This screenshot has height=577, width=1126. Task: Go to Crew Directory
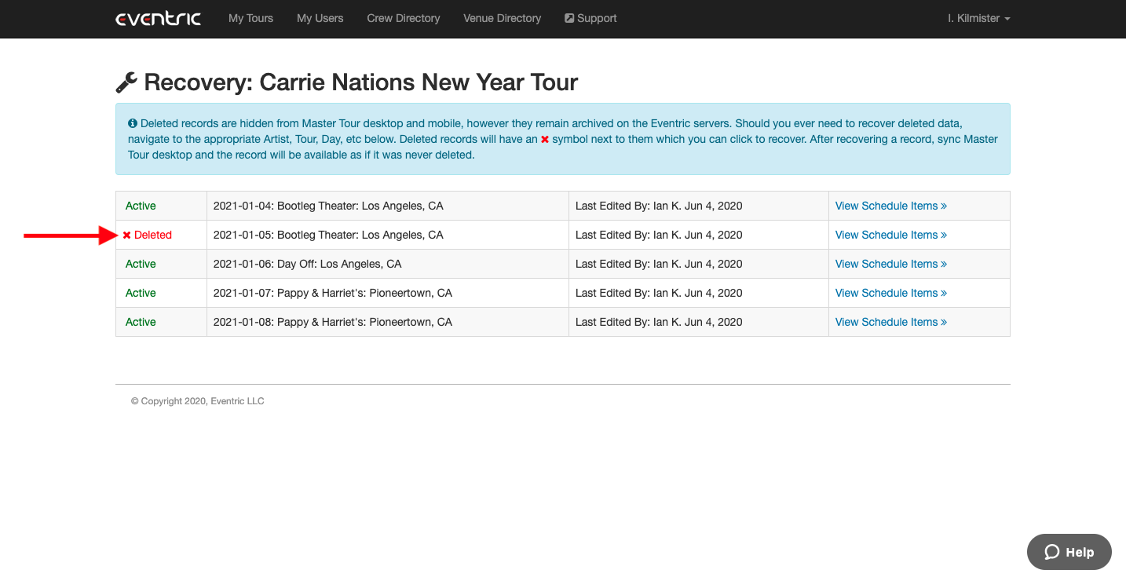(x=403, y=18)
